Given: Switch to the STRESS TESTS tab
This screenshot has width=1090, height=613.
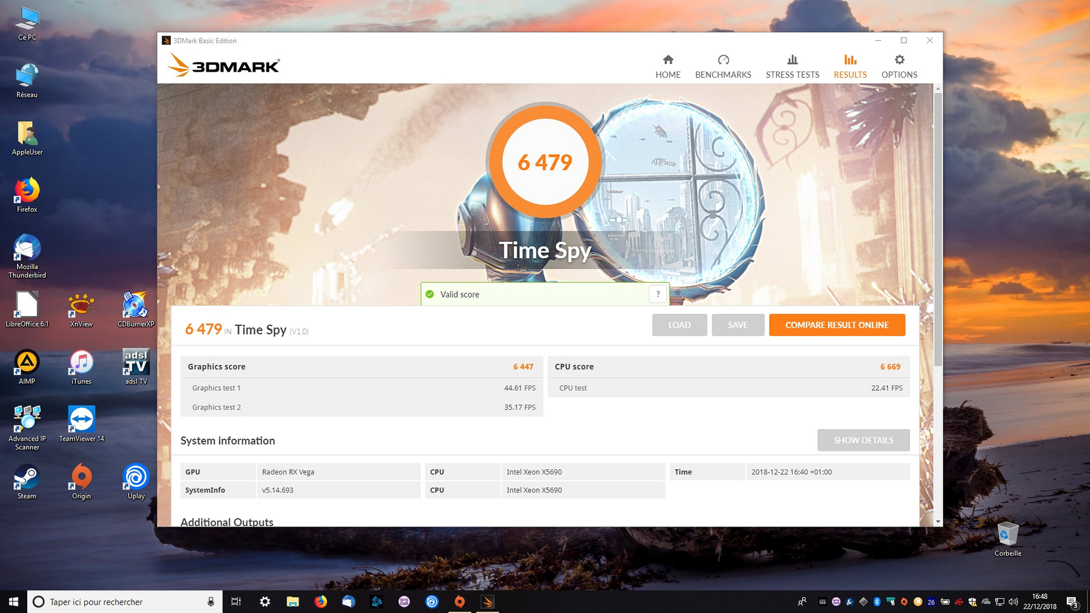Looking at the screenshot, I should pyautogui.click(x=792, y=67).
